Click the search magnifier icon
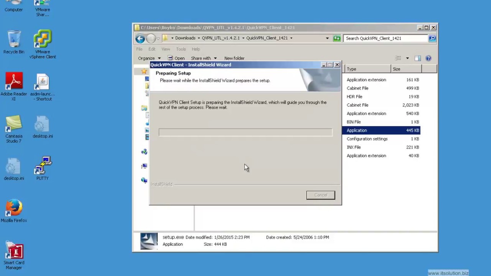This screenshot has width=491, height=276. [x=432, y=38]
